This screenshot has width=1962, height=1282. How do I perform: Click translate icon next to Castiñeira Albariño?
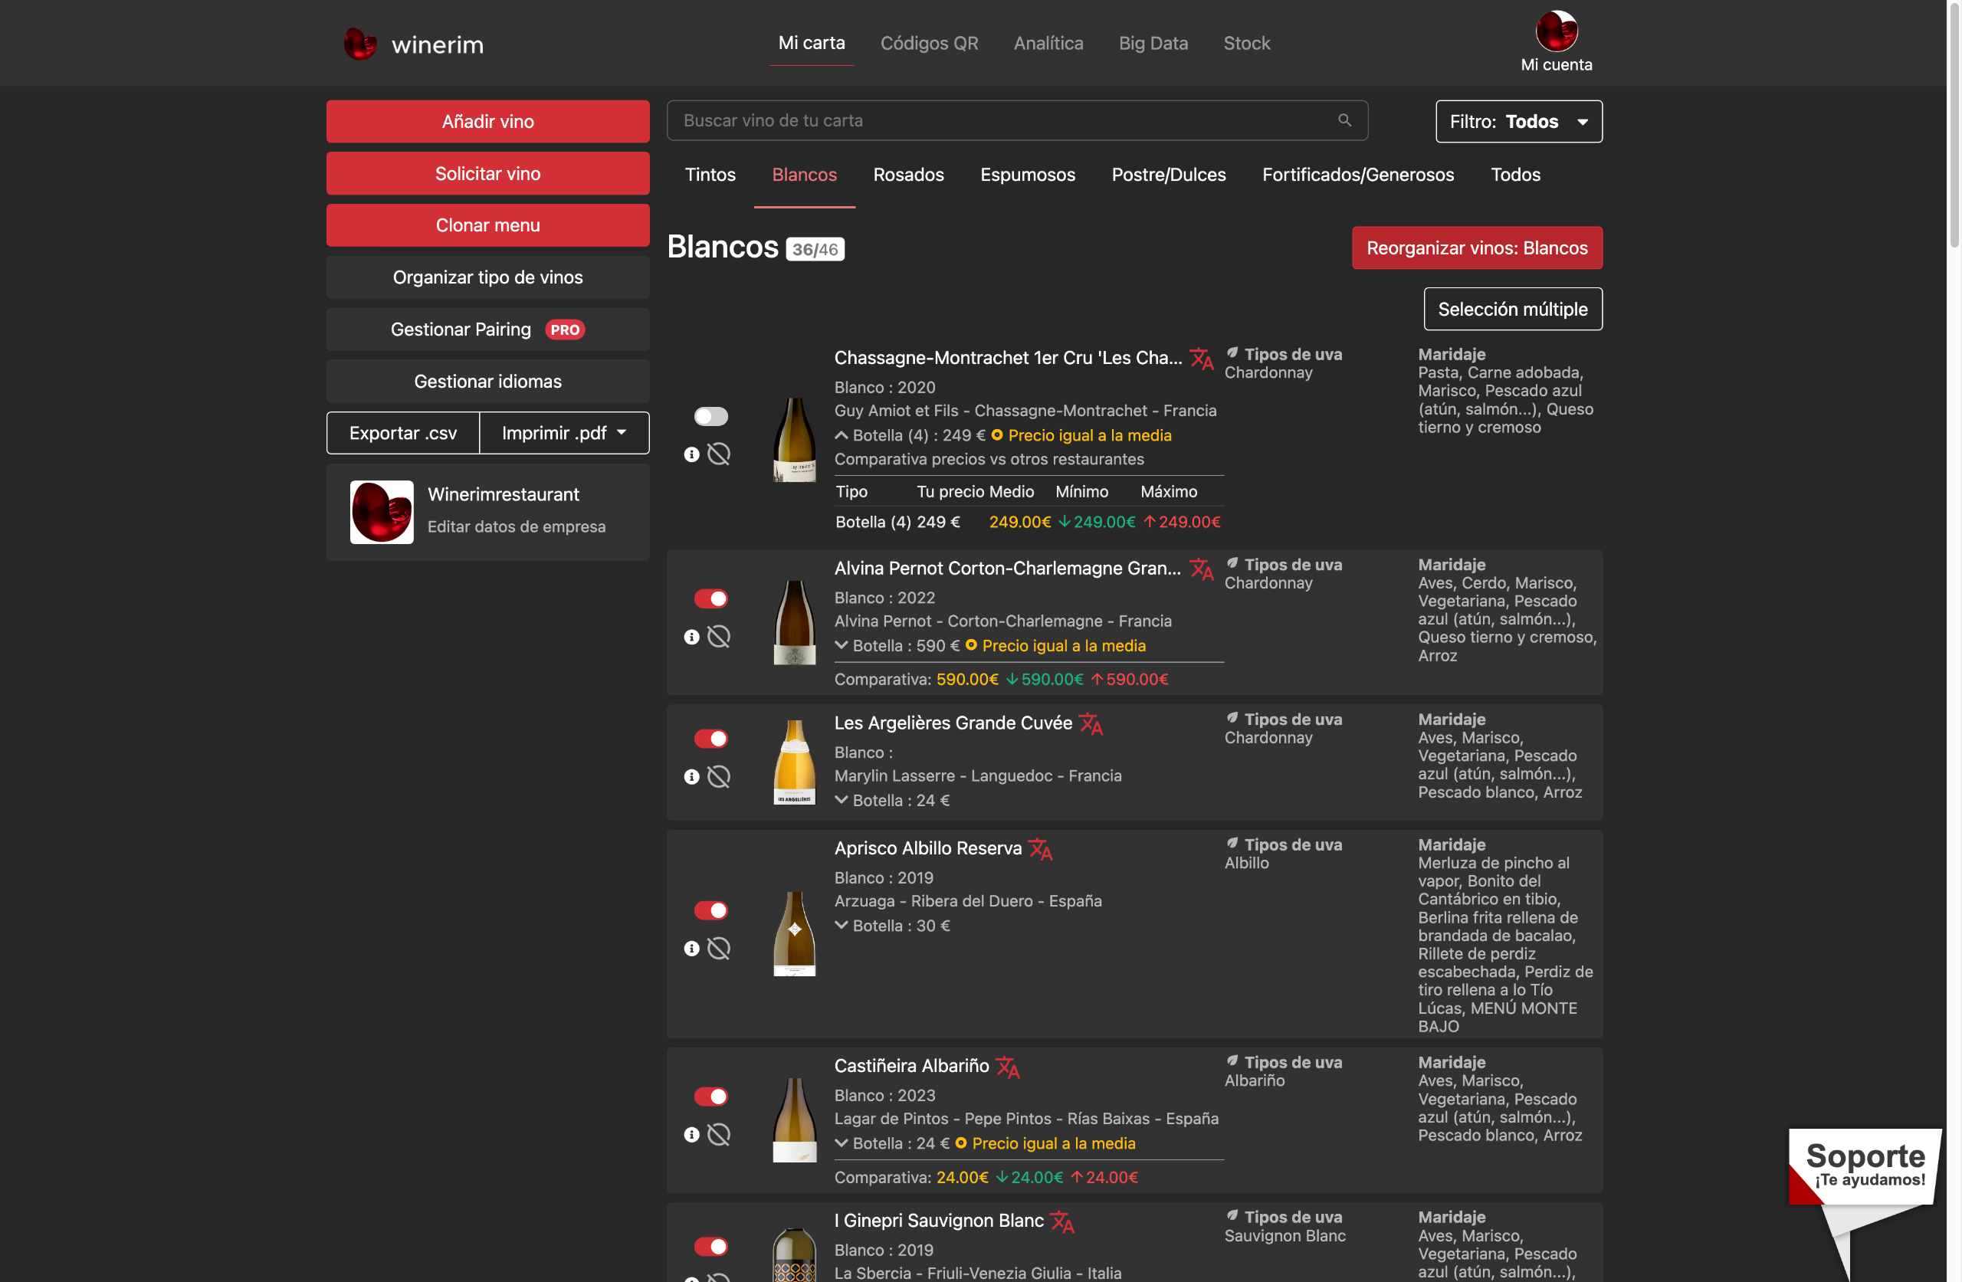click(x=1007, y=1067)
